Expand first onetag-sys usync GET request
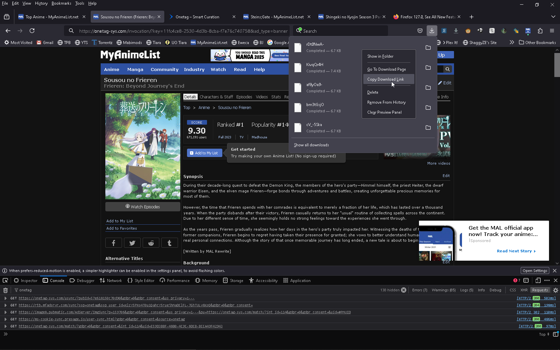The image size is (560, 350). [5, 298]
